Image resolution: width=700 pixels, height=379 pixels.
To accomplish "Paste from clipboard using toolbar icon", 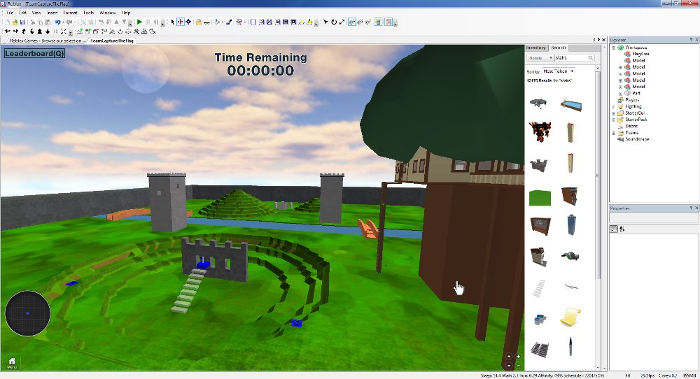I will coord(48,22).
